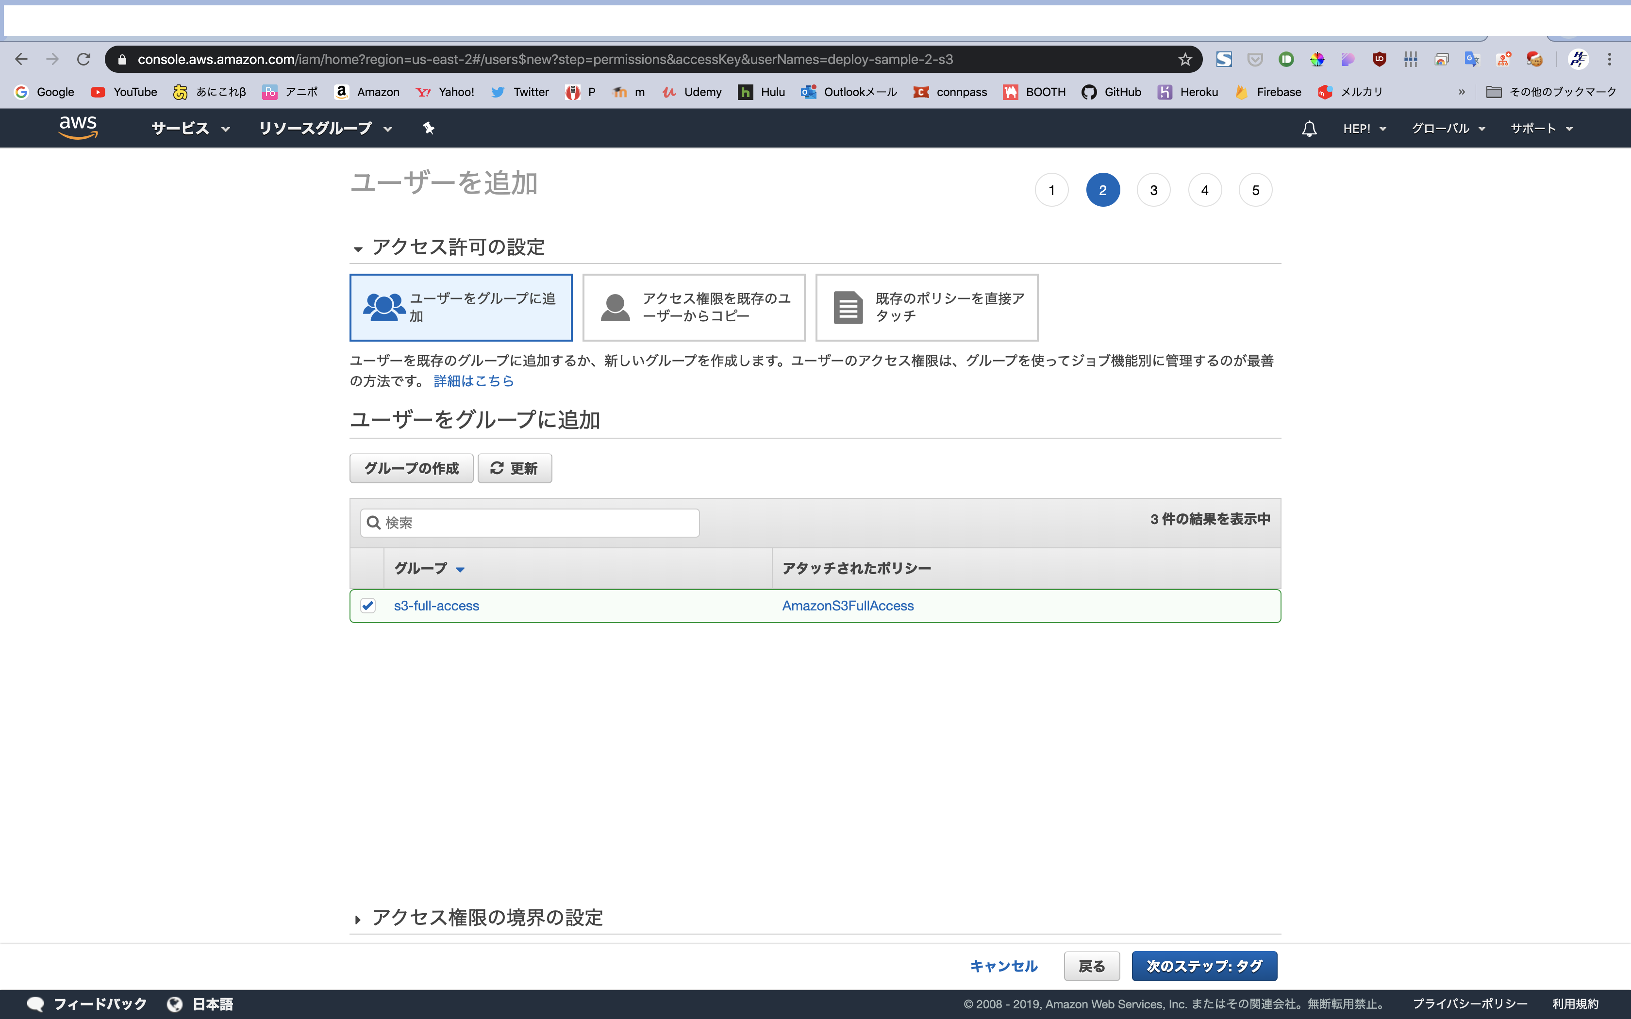The width and height of the screenshot is (1631, 1019).
Task: Open the s3-full-access group link
Action: (437, 606)
